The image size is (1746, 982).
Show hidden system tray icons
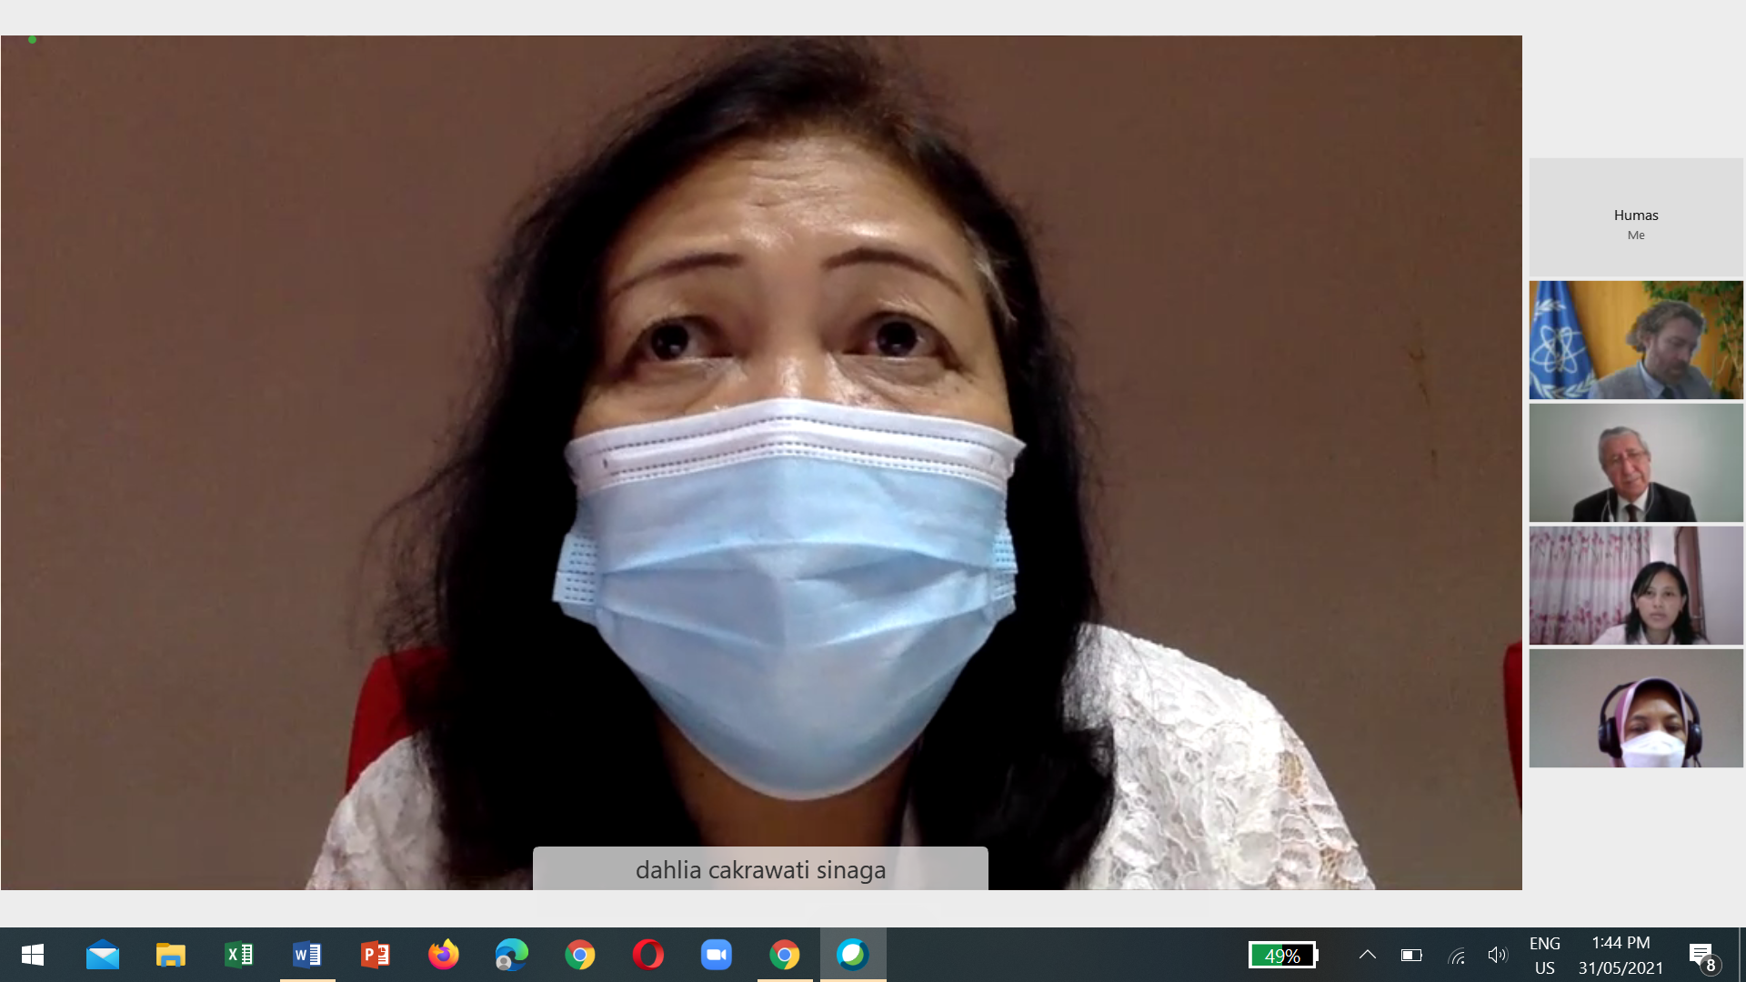click(1367, 955)
